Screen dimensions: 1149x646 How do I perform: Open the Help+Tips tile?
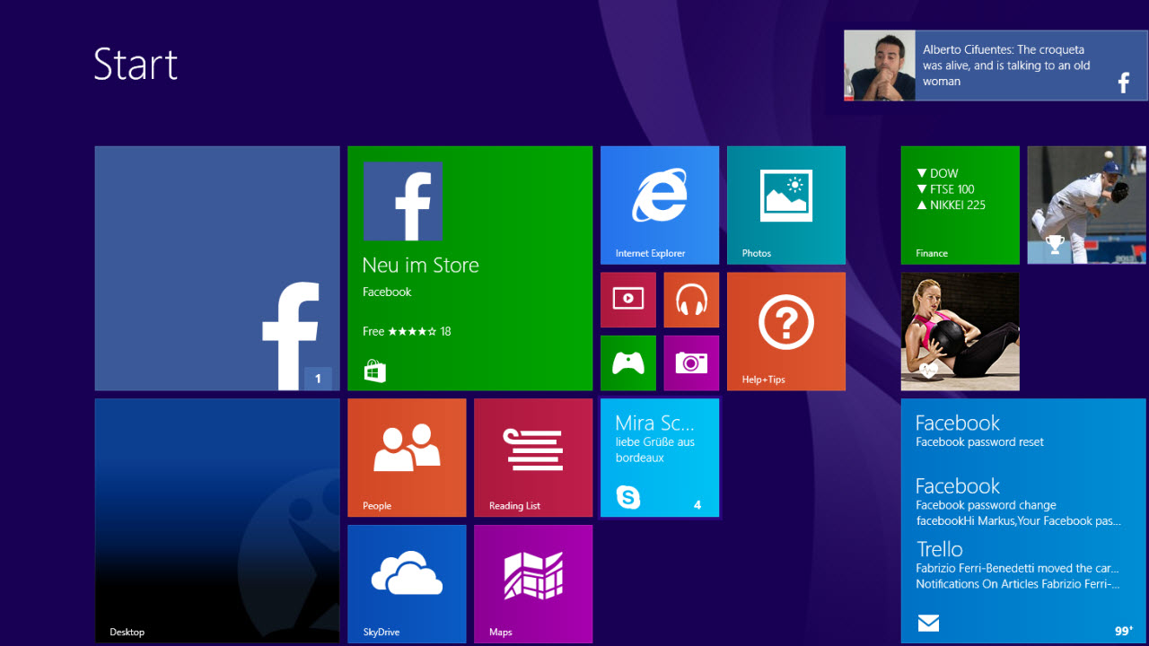[x=786, y=332]
